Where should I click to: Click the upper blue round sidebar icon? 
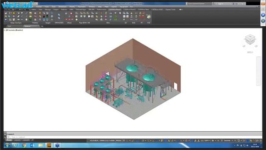pyautogui.click(x=263, y=15)
